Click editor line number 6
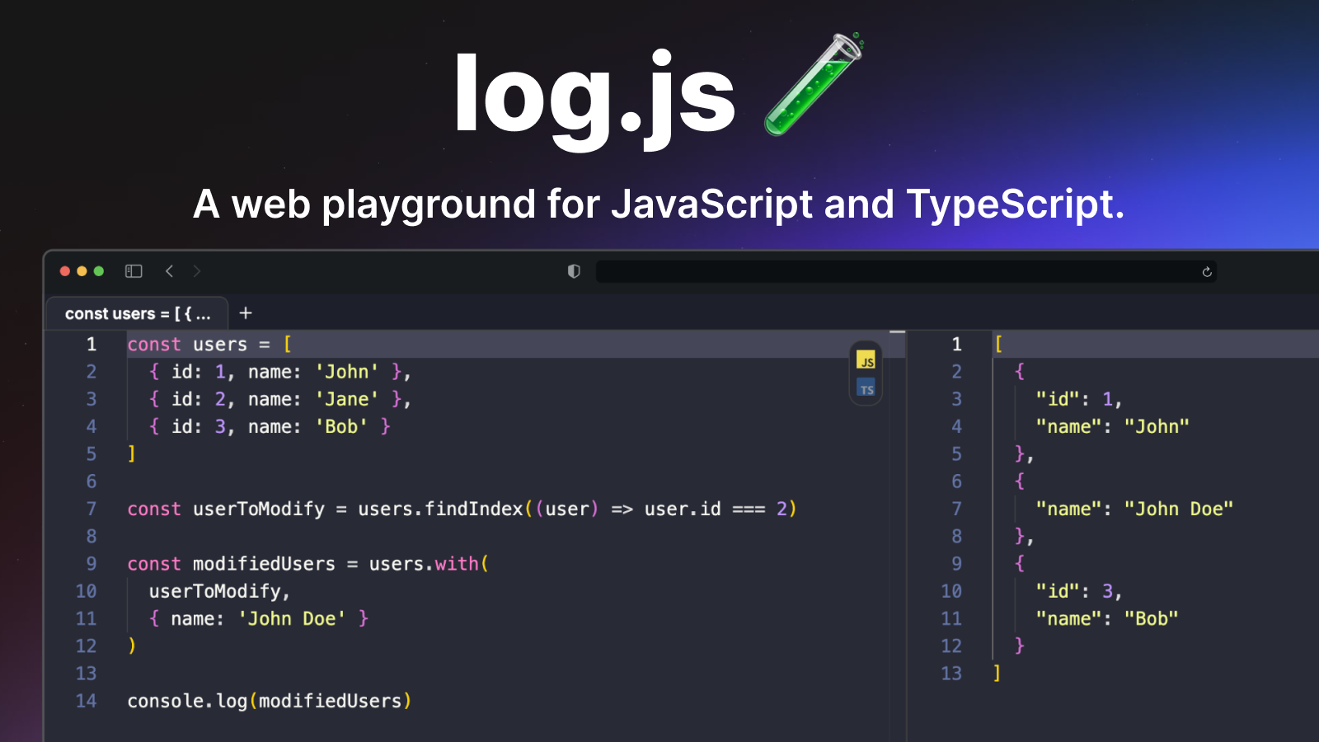 click(x=92, y=481)
